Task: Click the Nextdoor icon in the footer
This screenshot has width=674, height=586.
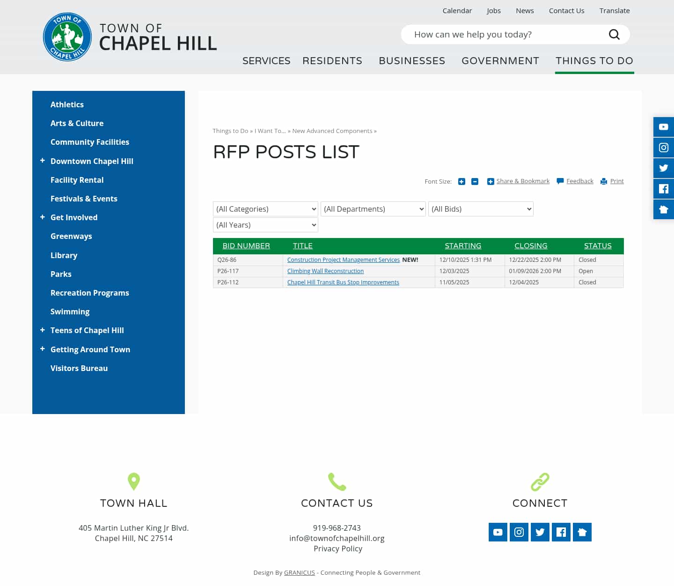Action: [582, 532]
